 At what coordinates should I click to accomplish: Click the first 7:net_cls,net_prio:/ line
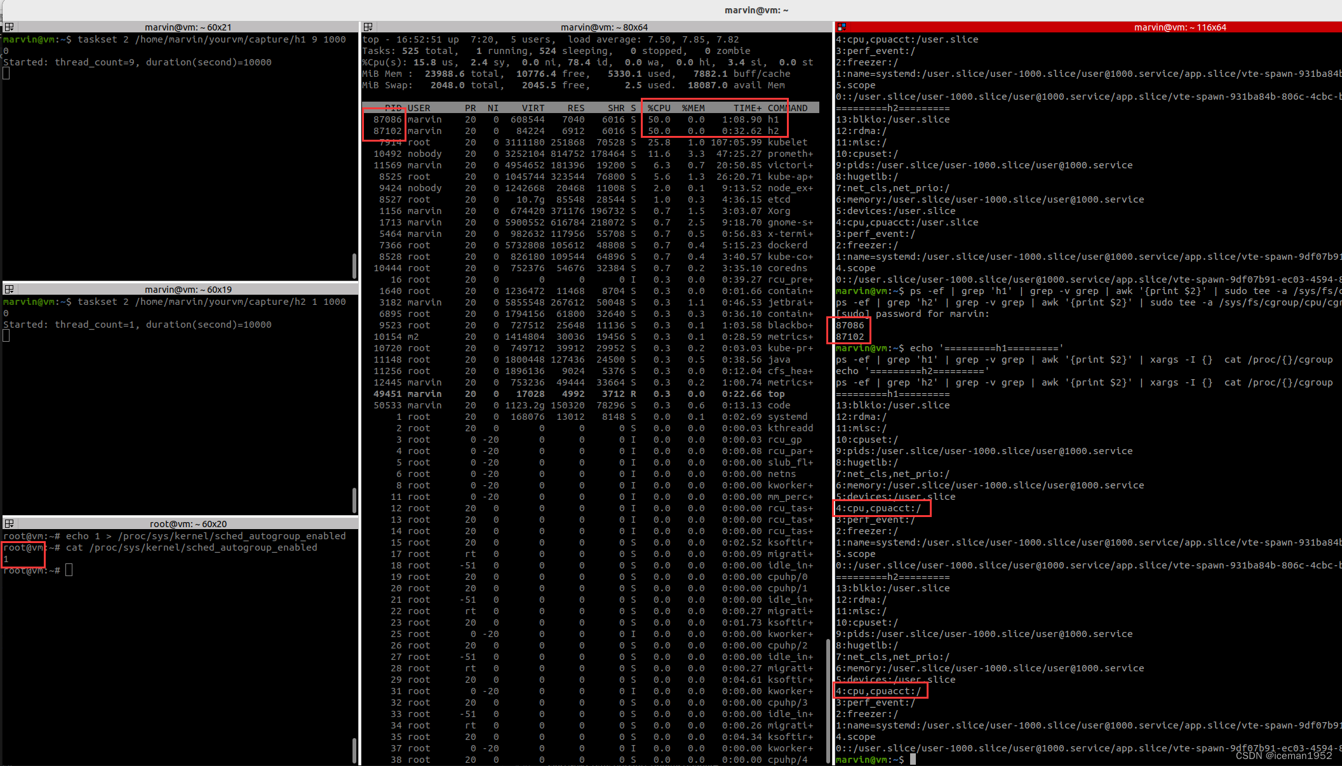892,188
